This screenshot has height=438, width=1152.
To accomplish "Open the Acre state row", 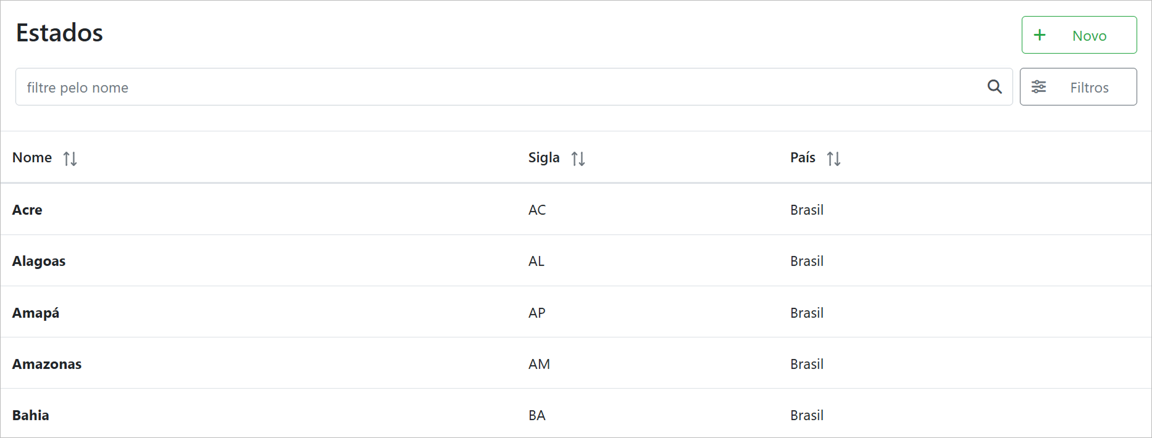I will coord(27,210).
